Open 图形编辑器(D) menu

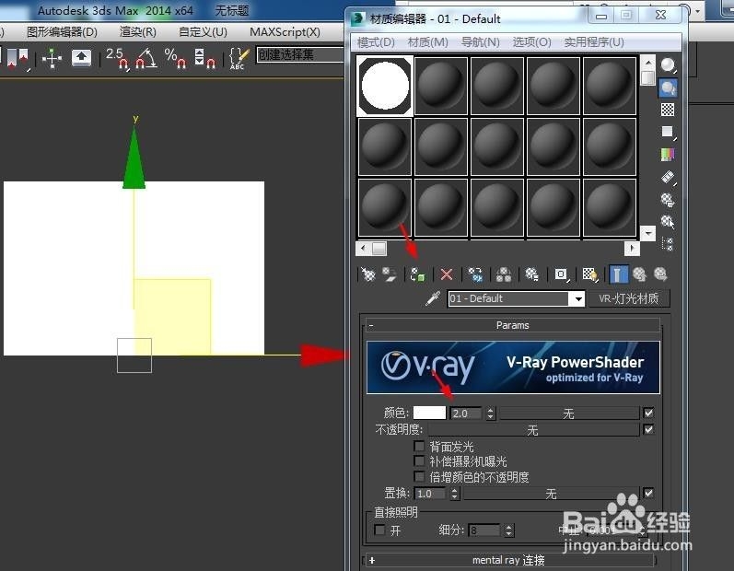(x=62, y=32)
